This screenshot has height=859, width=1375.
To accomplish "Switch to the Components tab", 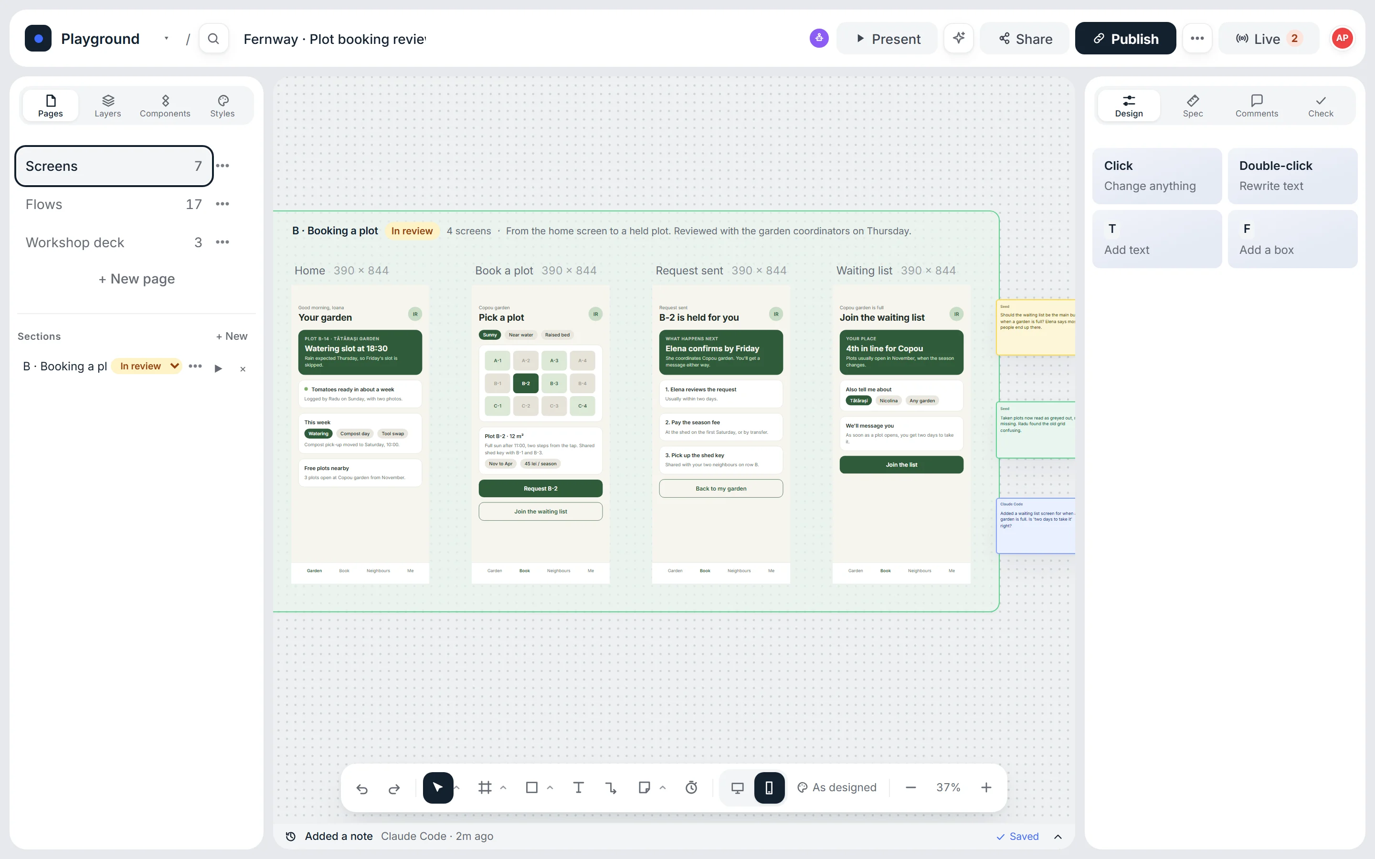I will click(x=165, y=106).
